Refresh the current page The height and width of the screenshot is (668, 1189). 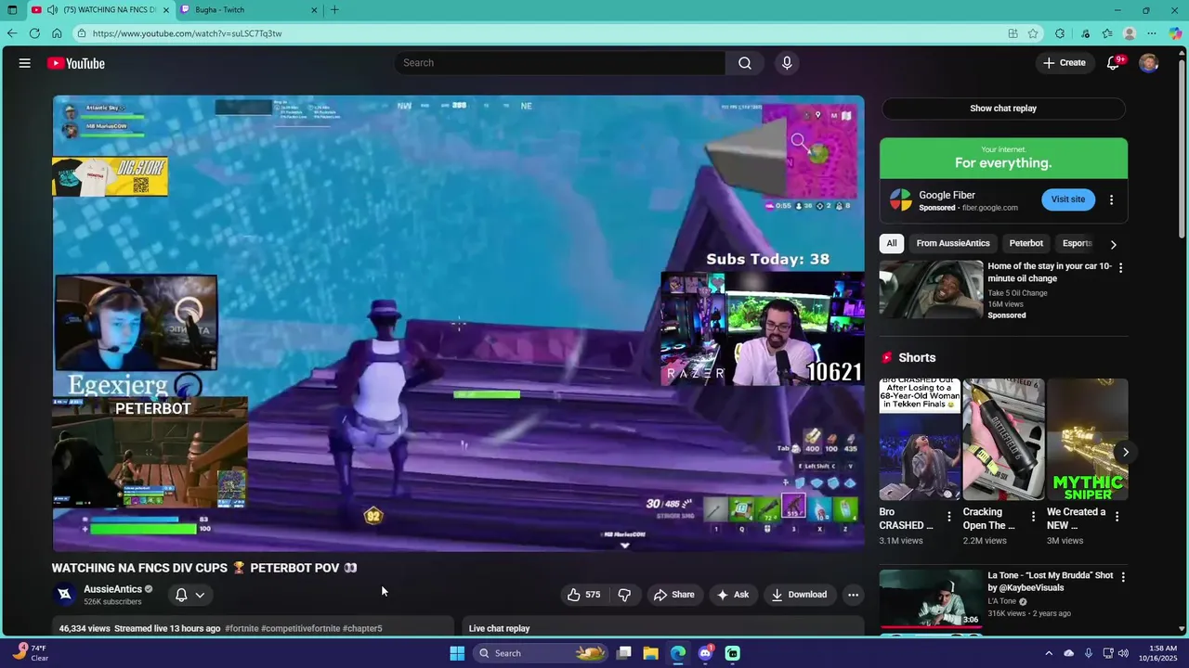click(x=34, y=33)
